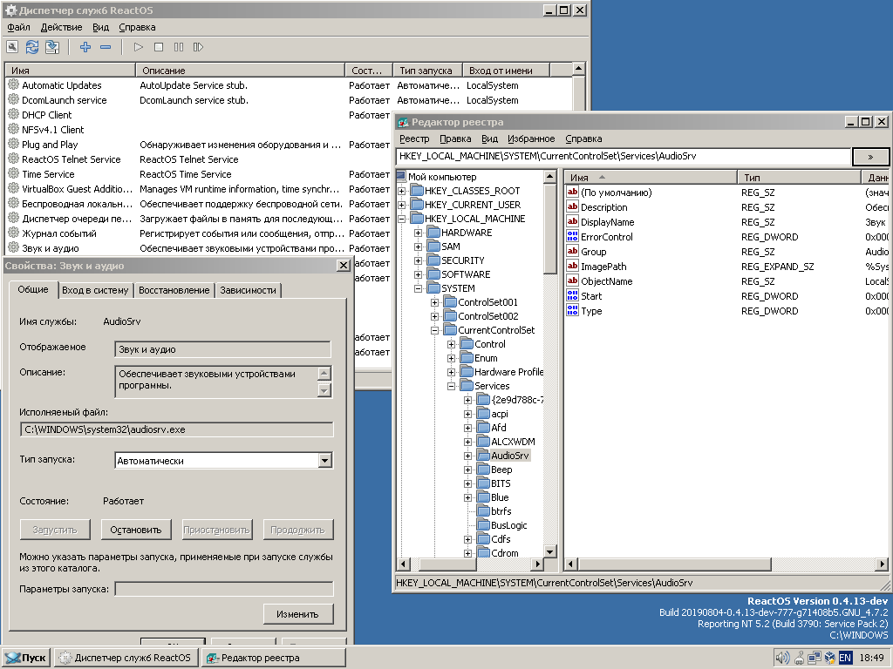Open Избранное menu in registry editor
The height and width of the screenshot is (669, 893).
point(531,139)
